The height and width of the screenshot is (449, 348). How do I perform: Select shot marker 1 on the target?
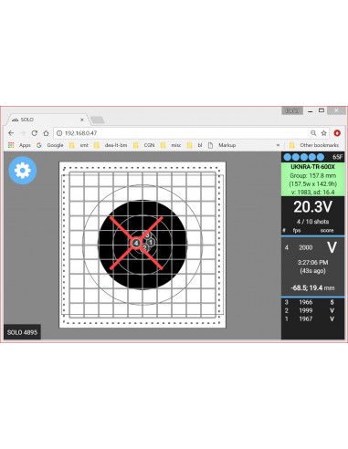point(151,243)
